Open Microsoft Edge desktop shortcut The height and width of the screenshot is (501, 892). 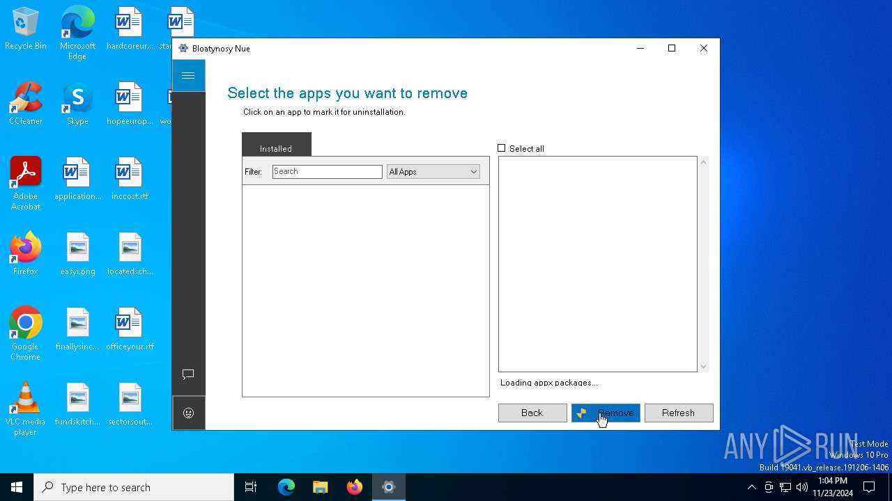[x=77, y=33]
